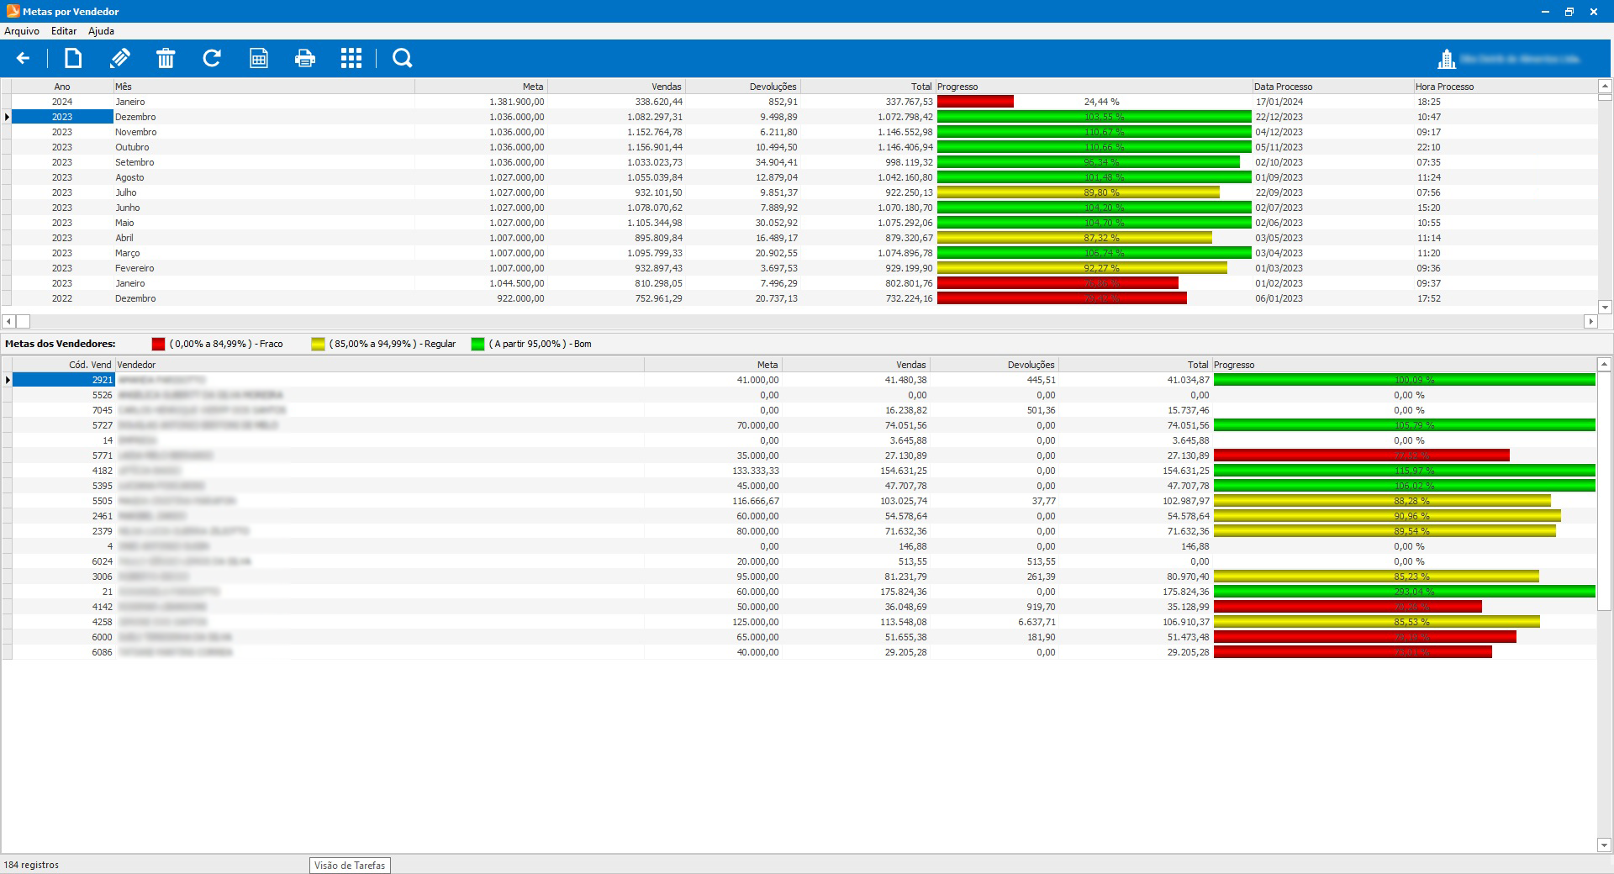This screenshot has width=1614, height=874.
Task: Click the magnifier search icon
Action: coord(403,58)
